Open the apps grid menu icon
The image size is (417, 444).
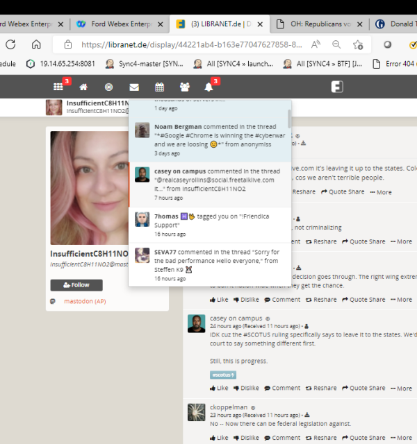[58, 87]
